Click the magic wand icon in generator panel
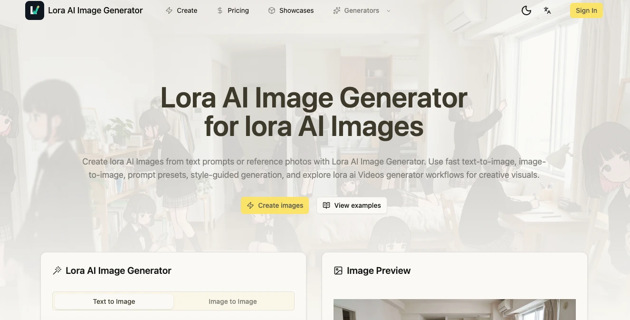Screen dimensions: 630x320 57,271
